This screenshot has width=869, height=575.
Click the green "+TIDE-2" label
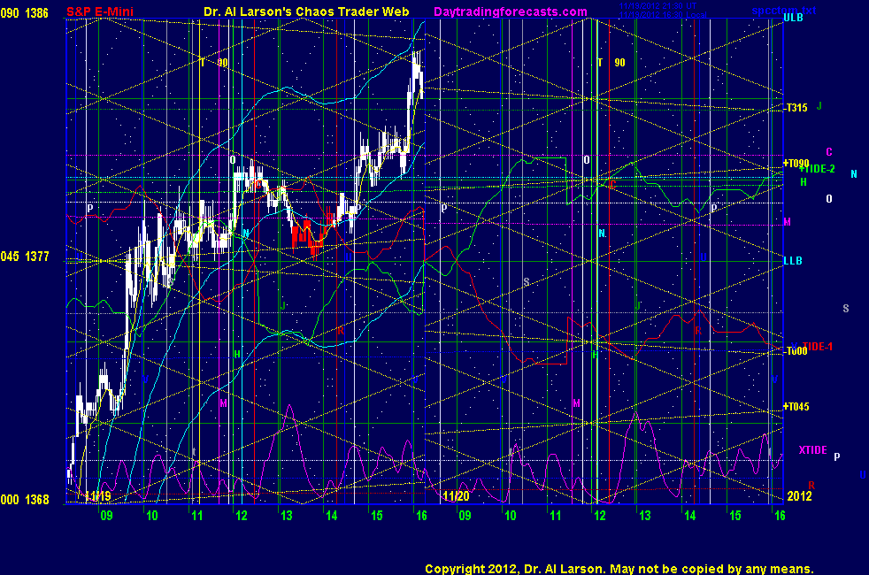pos(818,169)
